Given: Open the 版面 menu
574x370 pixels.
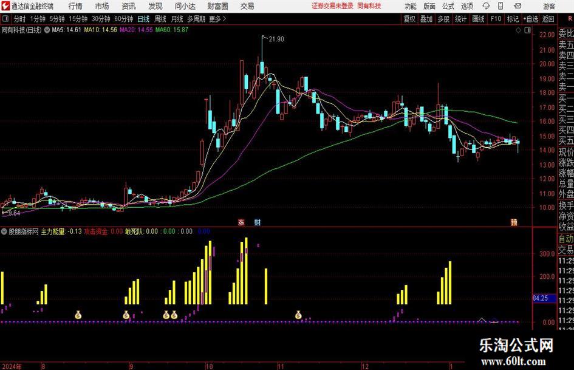Looking at the screenshot, I should coord(429,6).
